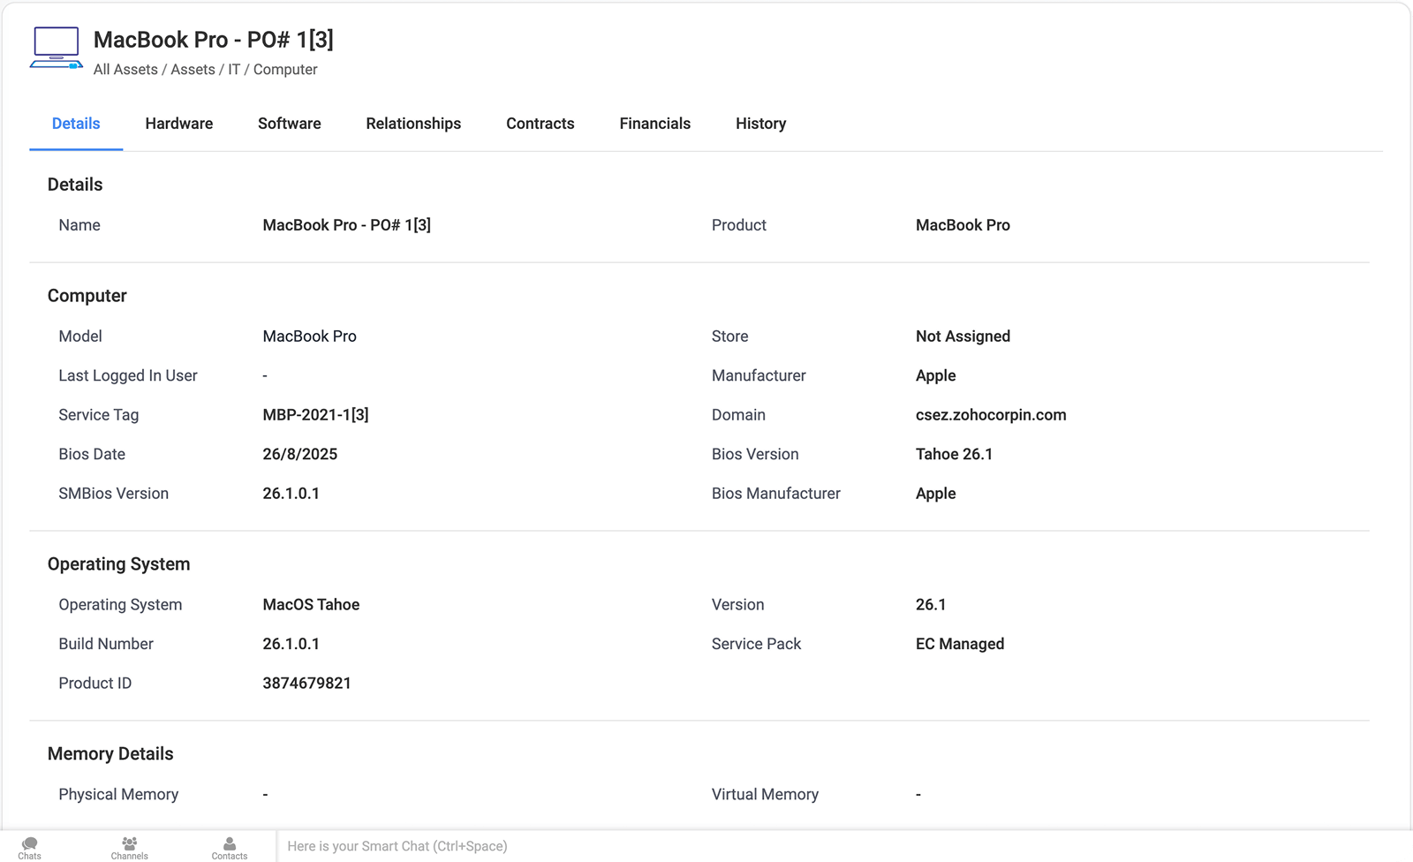Click the Assets breadcrumb link
The width and height of the screenshot is (1413, 862).
[x=193, y=69]
